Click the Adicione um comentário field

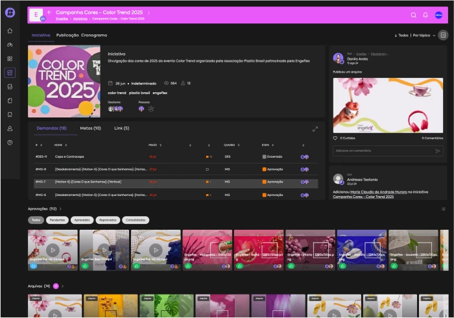[x=383, y=151]
